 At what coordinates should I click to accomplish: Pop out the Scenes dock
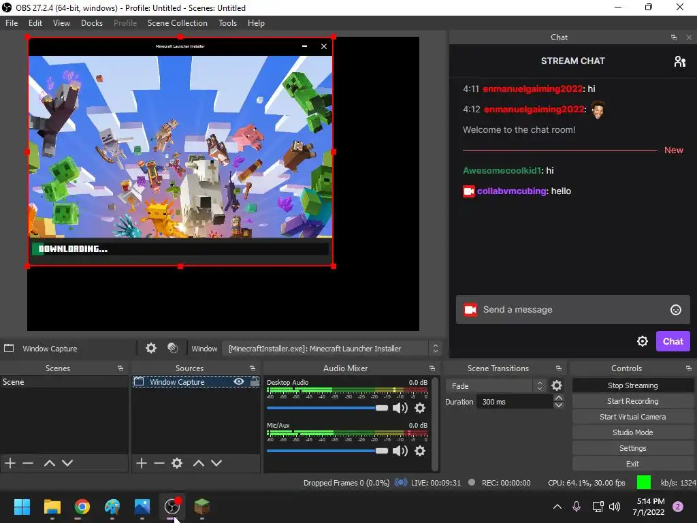click(120, 368)
